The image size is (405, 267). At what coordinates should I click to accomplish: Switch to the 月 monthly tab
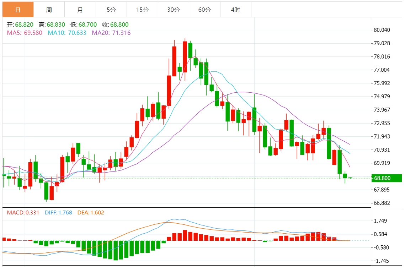tap(80, 10)
